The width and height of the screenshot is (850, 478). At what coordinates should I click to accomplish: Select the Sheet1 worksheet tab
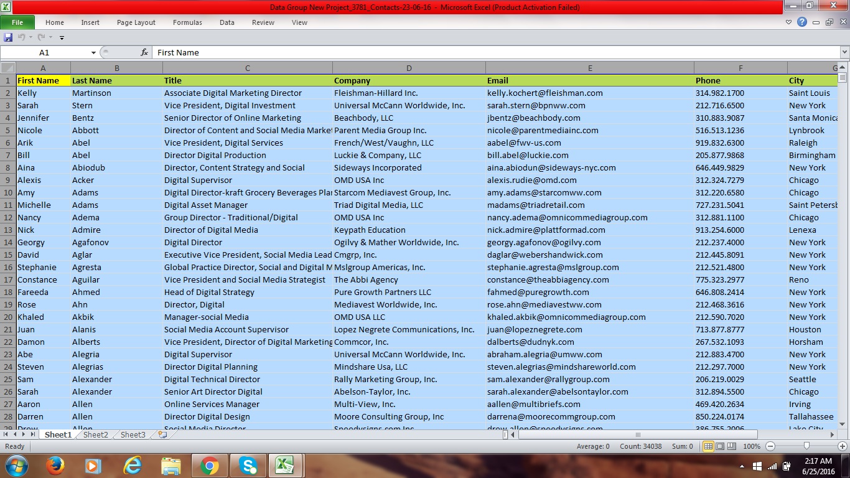(58, 434)
